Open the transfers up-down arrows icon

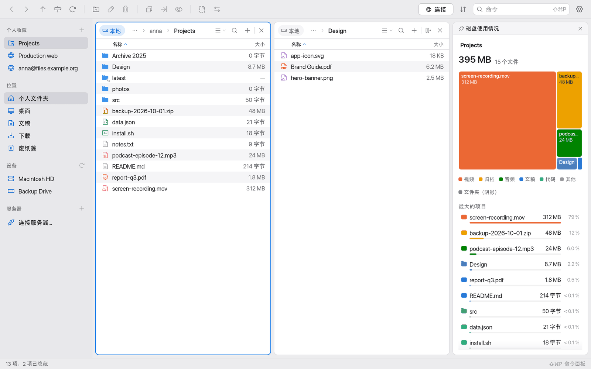point(463,9)
